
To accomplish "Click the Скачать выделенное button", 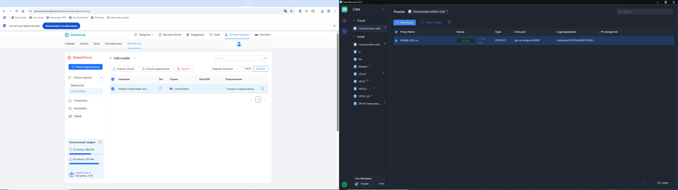I will 155,69.
